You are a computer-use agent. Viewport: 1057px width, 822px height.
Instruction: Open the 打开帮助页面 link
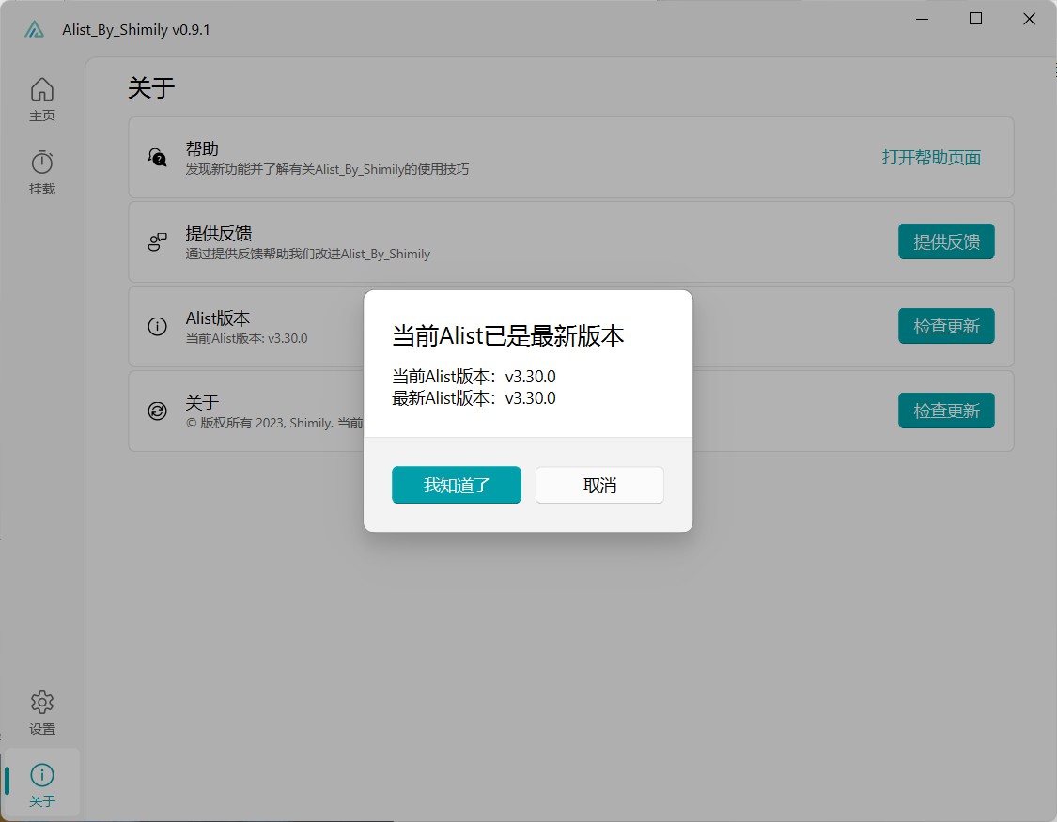pos(931,158)
